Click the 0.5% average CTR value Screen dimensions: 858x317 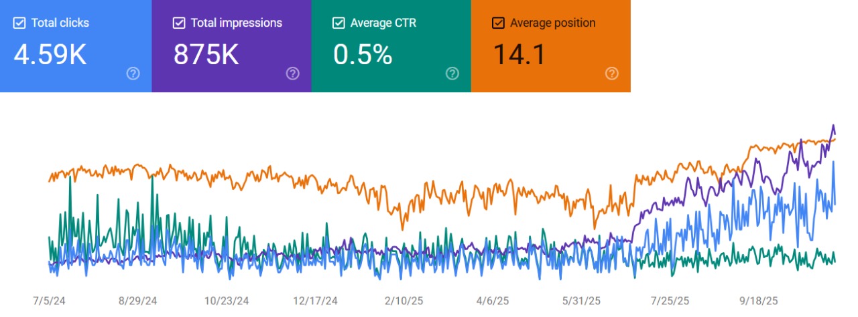point(363,55)
